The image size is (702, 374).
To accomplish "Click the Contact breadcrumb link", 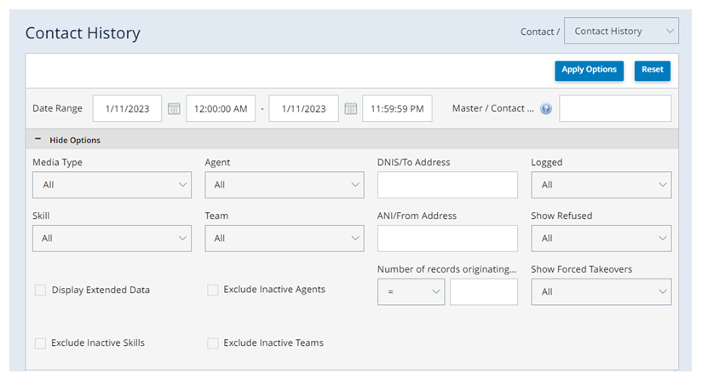I will tap(537, 32).
